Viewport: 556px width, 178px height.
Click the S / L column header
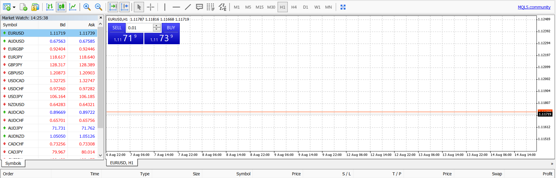pos(328,174)
